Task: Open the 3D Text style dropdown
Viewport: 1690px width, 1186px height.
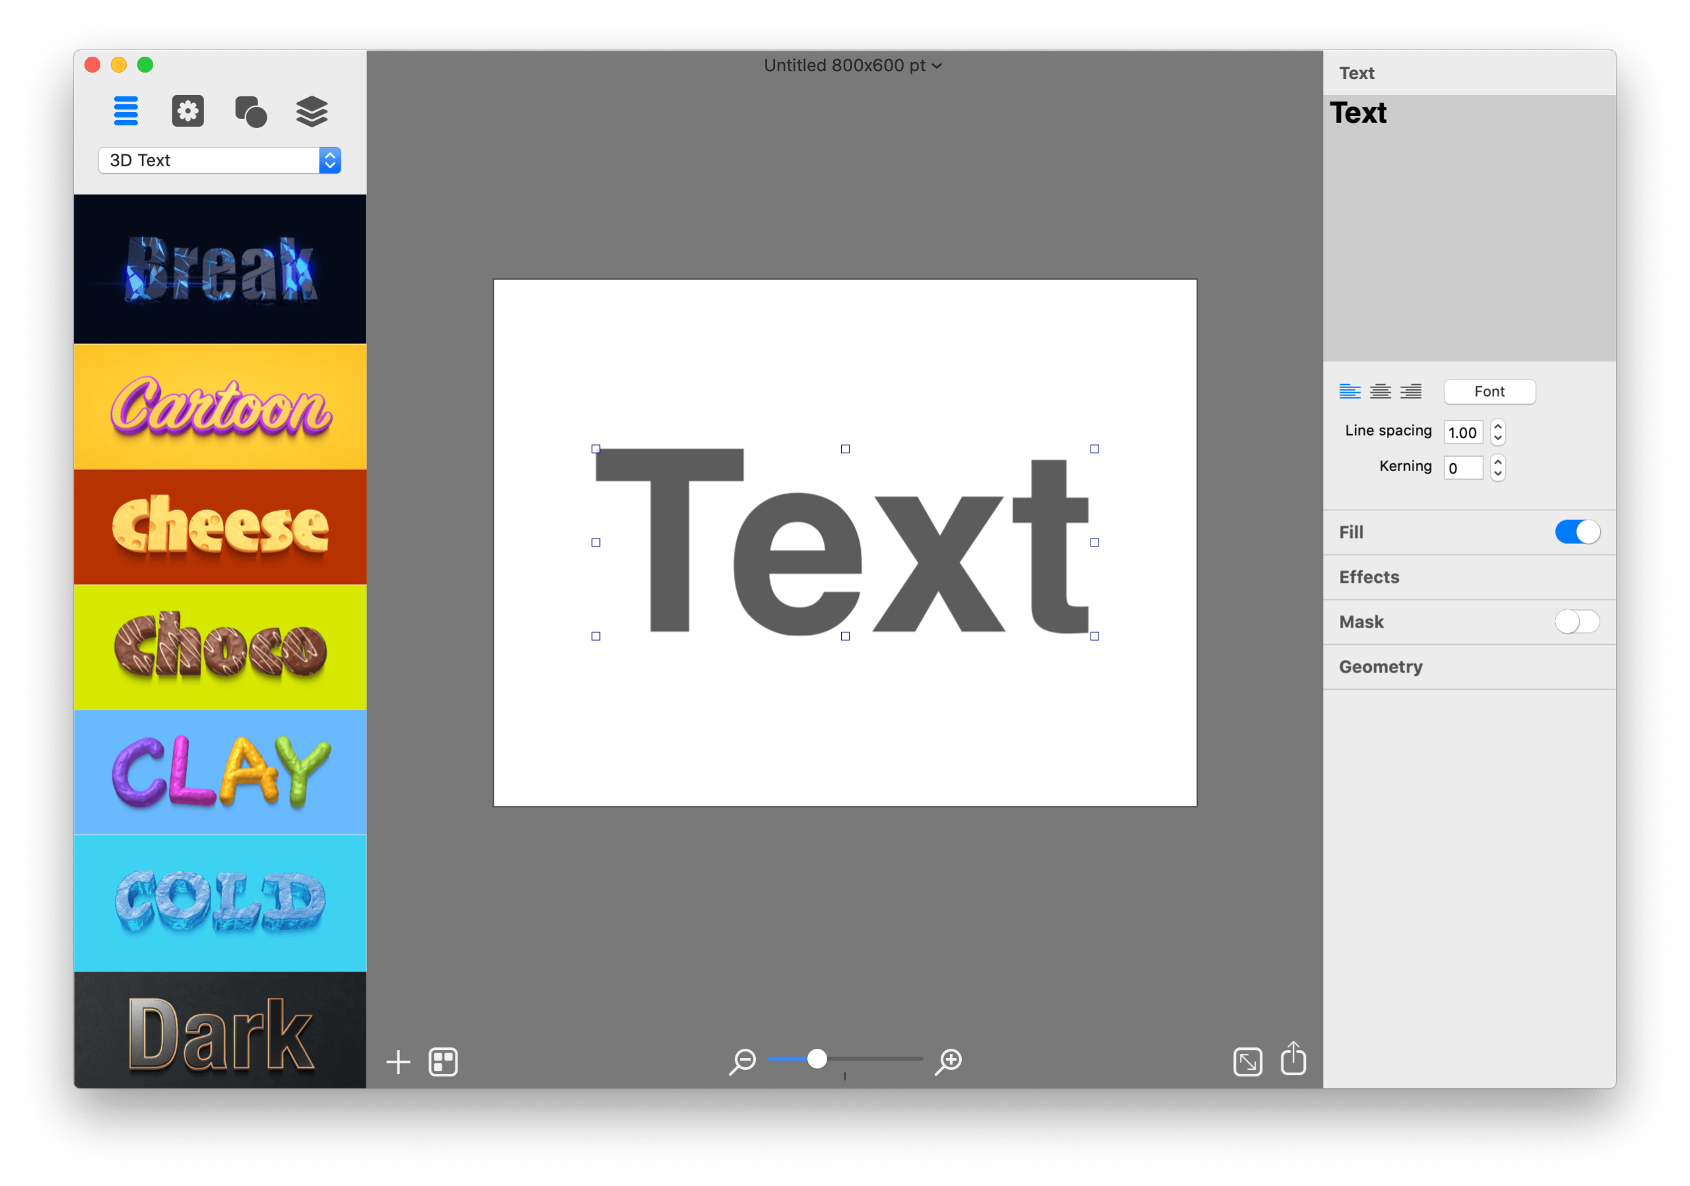Action: coord(219,160)
